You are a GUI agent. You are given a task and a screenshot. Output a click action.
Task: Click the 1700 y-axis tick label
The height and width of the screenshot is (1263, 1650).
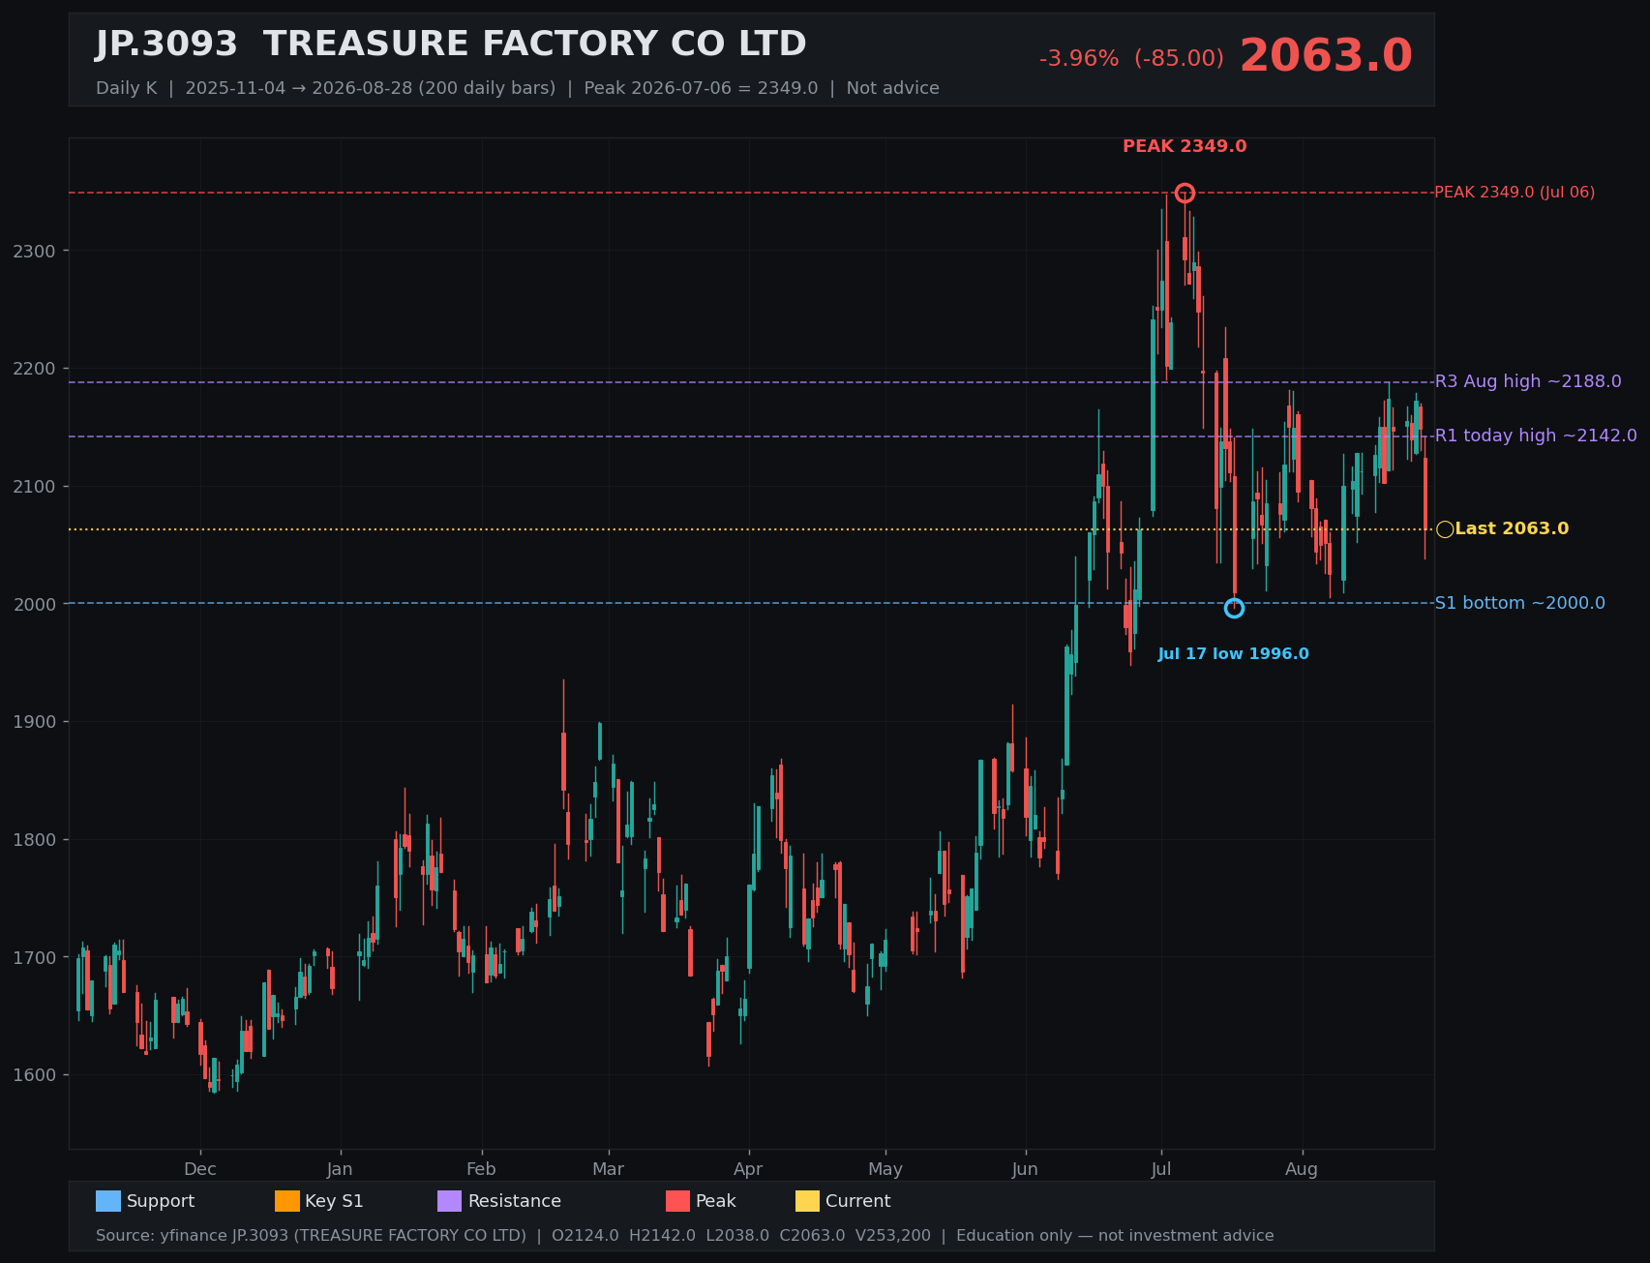pos(36,958)
